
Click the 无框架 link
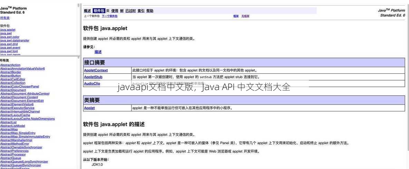pyautogui.click(x=245, y=16)
